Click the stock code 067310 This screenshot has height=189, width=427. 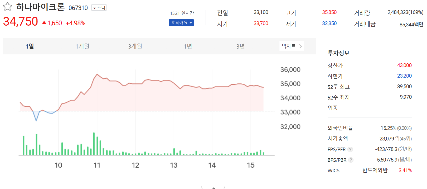click(x=78, y=8)
